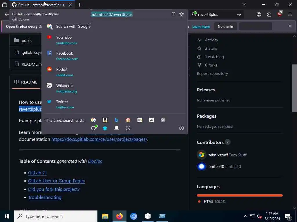297x222 pixels.
Task: Open the Releases heading link
Action: [x=206, y=90]
